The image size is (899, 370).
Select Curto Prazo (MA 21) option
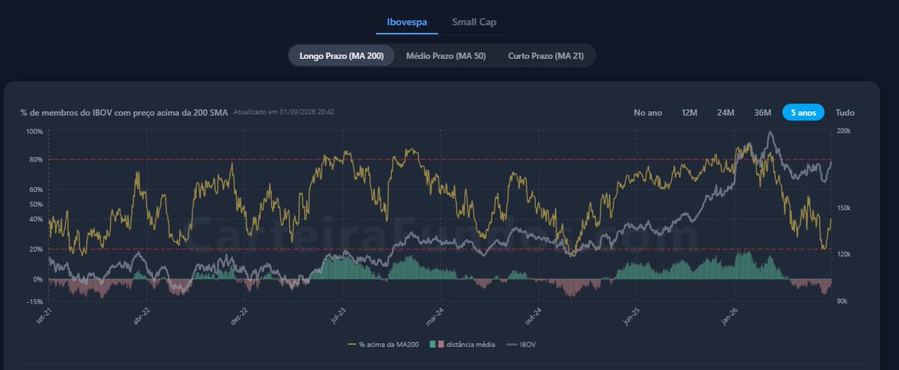tap(545, 56)
